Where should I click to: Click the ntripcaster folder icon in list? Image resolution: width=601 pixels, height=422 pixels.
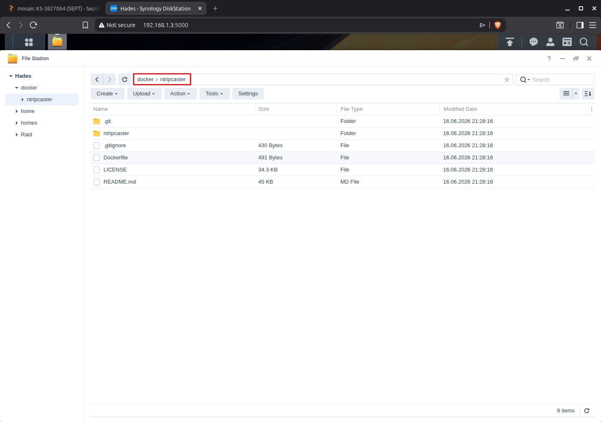(97, 133)
